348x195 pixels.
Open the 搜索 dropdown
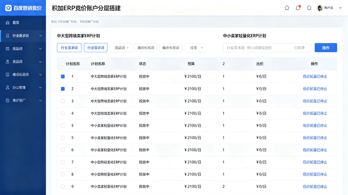[x=196, y=47]
